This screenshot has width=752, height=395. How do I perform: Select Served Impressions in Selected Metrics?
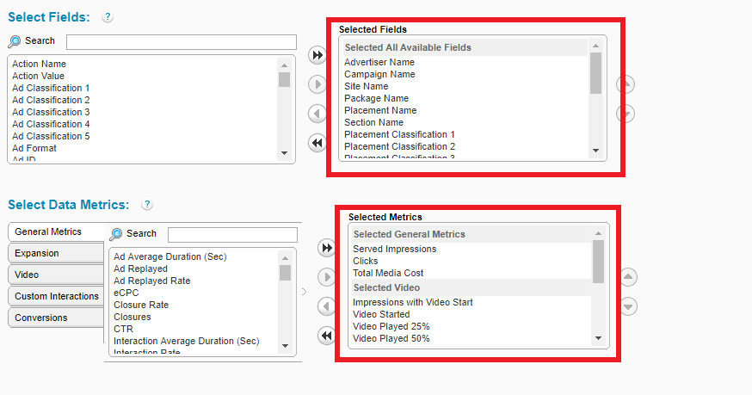click(x=394, y=249)
